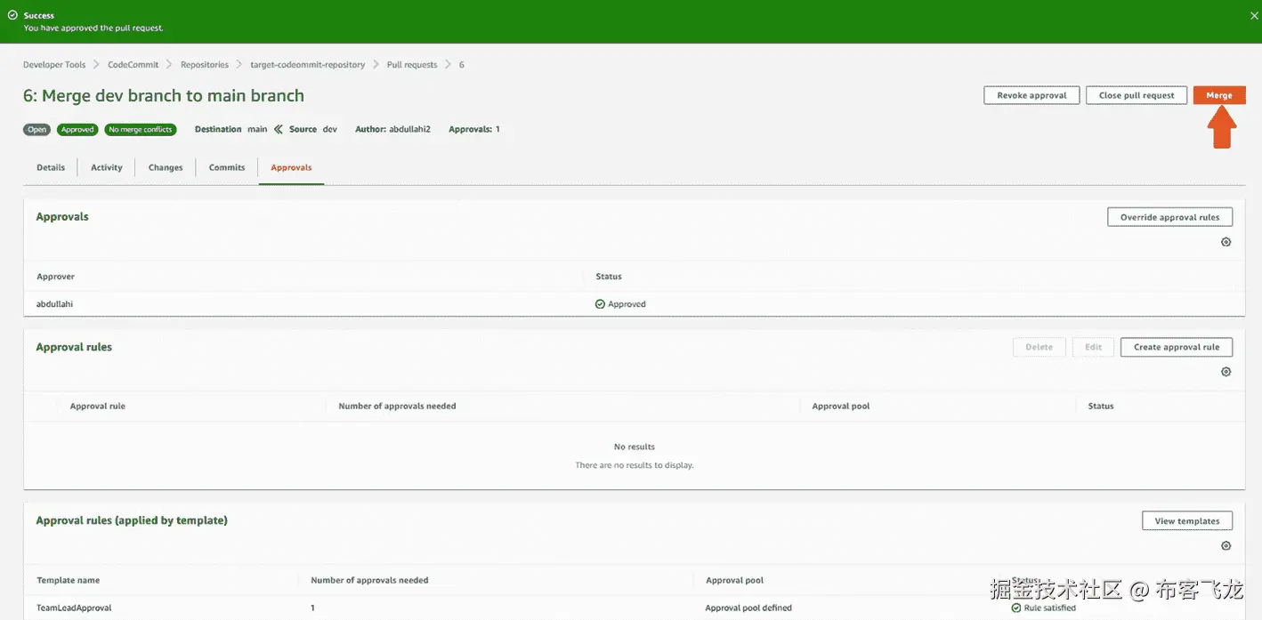The image size is (1262, 620).
Task: Click 'Rule satisfied' status text
Action: (1050, 608)
